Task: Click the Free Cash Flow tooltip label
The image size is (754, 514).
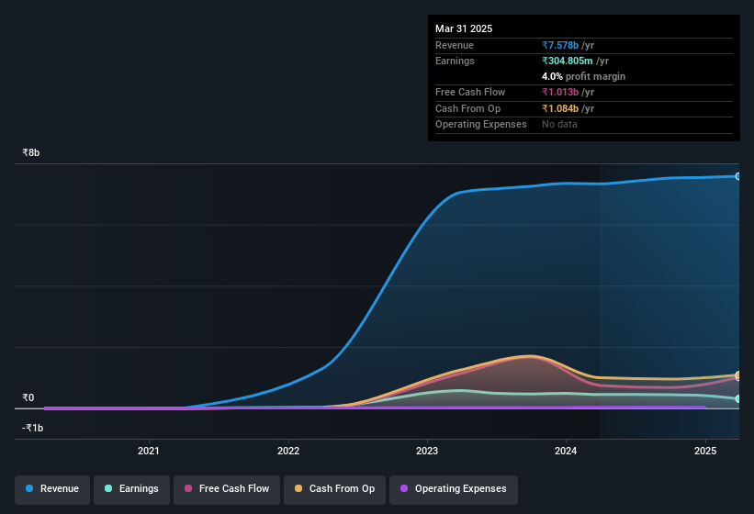Action: tap(470, 92)
